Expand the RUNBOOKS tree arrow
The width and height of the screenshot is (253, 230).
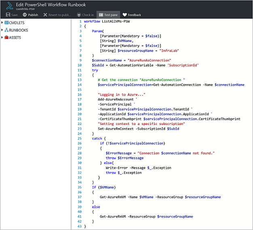(2, 30)
